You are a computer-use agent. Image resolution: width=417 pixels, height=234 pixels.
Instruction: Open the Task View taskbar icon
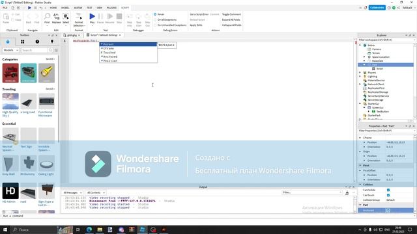[x=78, y=229]
